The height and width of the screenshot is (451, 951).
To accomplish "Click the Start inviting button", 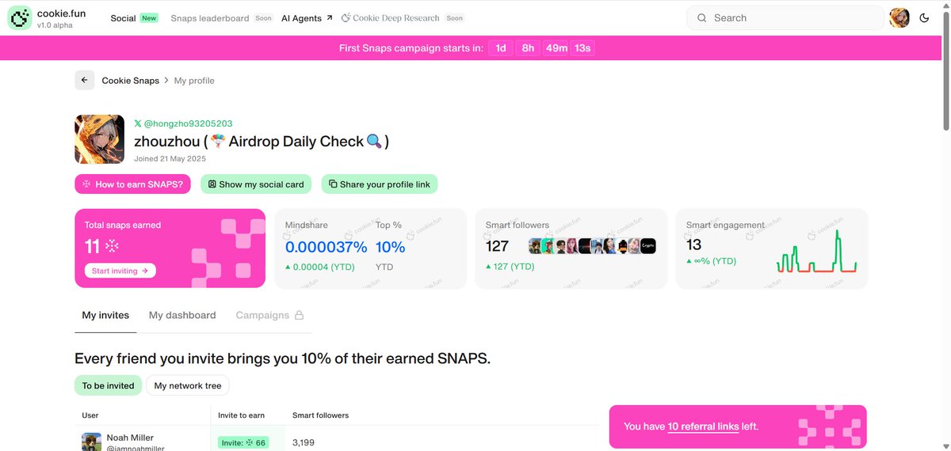I will click(x=120, y=271).
